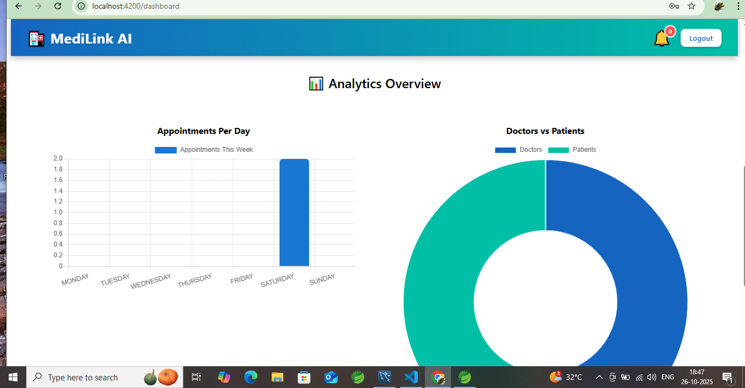Open Copilot from the taskbar
The height and width of the screenshot is (388, 745).
pos(224,377)
